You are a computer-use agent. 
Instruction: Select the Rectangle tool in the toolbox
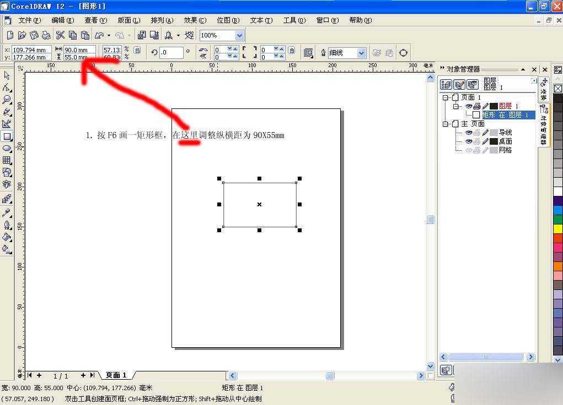(x=7, y=136)
